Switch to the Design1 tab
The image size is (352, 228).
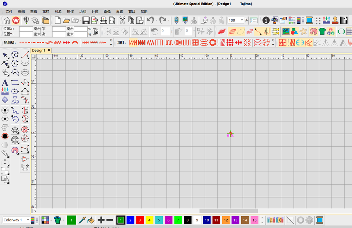pyautogui.click(x=38, y=50)
